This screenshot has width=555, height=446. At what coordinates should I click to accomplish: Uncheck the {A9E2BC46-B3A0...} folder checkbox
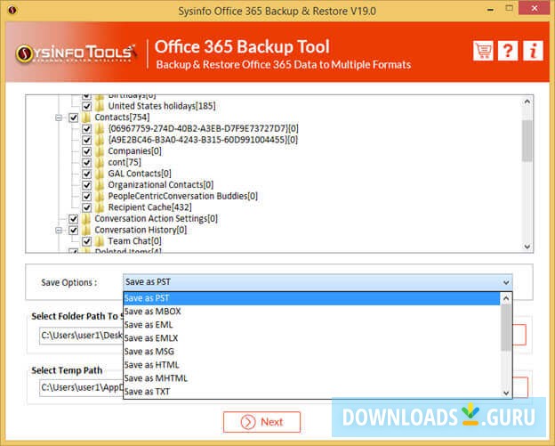pos(87,141)
